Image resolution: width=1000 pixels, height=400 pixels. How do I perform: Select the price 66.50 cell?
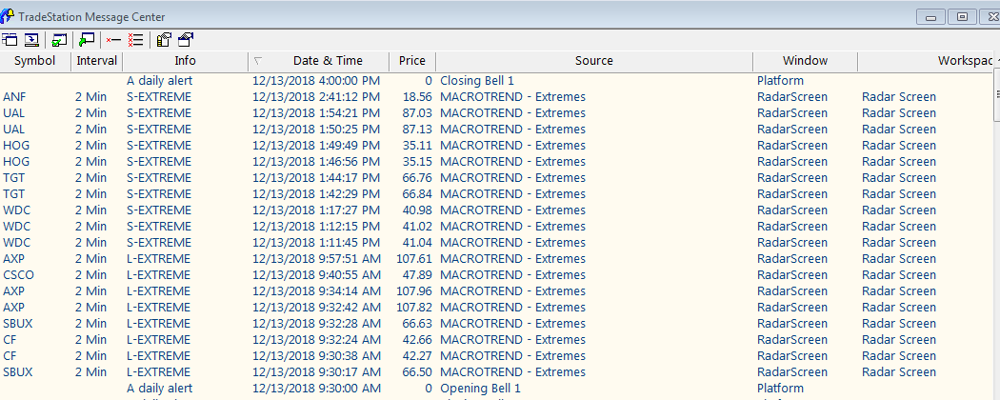click(x=417, y=372)
